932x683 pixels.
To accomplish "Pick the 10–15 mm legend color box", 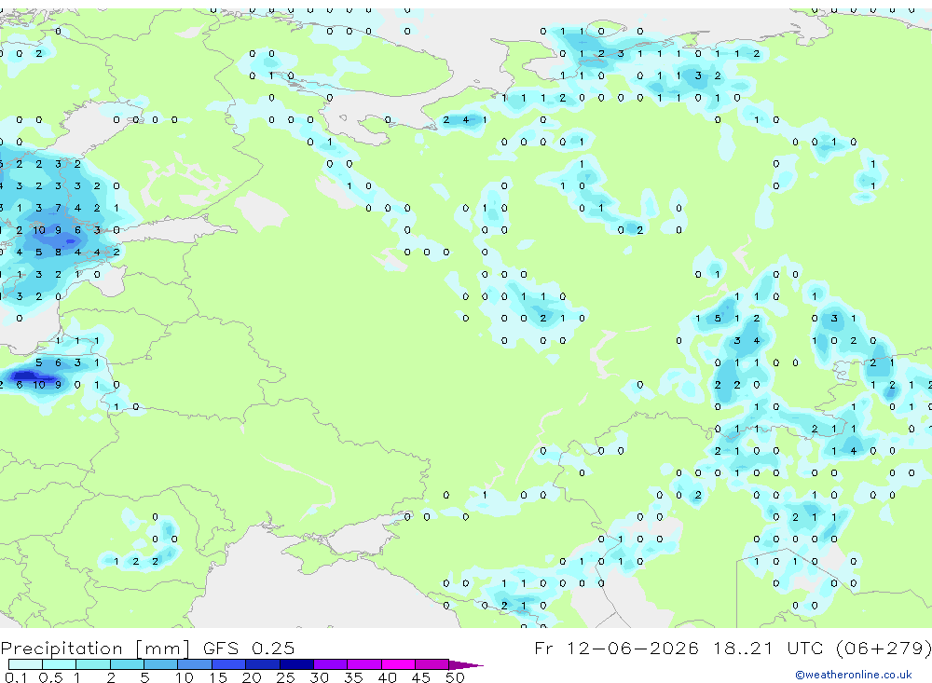I will [x=195, y=664].
